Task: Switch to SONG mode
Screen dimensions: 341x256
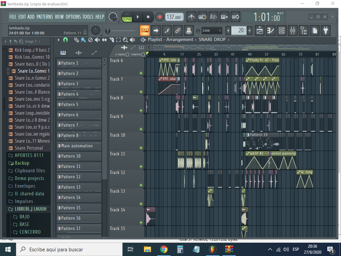Action: coord(127,19)
